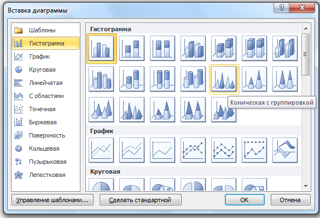Pick the 100% stacked cone chart
320x218 pixels.
tap(285, 79)
